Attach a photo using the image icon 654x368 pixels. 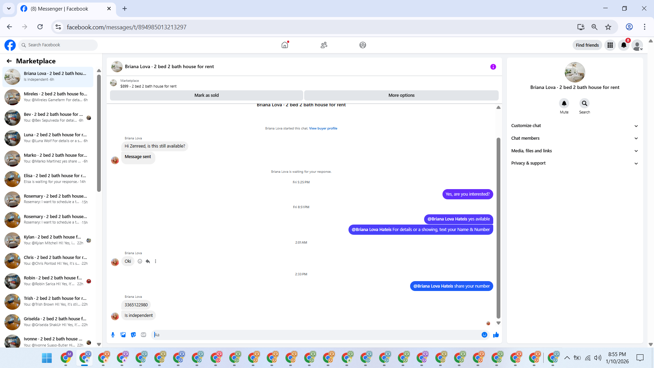tap(123, 335)
